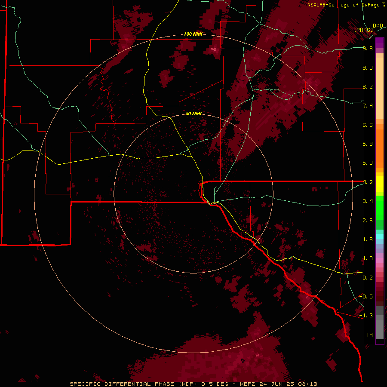Click the 1.8 value on the color scale
Viewport: 387px width, 387px height.
(x=368, y=240)
